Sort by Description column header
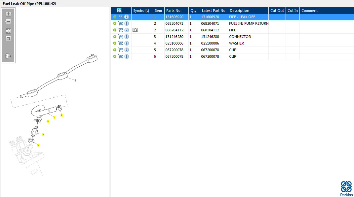The width and height of the screenshot is (354, 197). point(248,11)
